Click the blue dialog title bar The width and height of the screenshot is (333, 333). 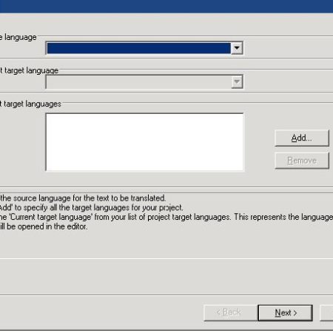166,6
